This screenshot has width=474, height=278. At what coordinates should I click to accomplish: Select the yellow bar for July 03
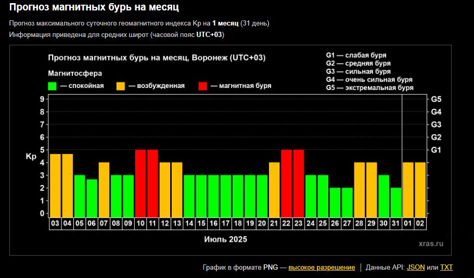click(56, 185)
